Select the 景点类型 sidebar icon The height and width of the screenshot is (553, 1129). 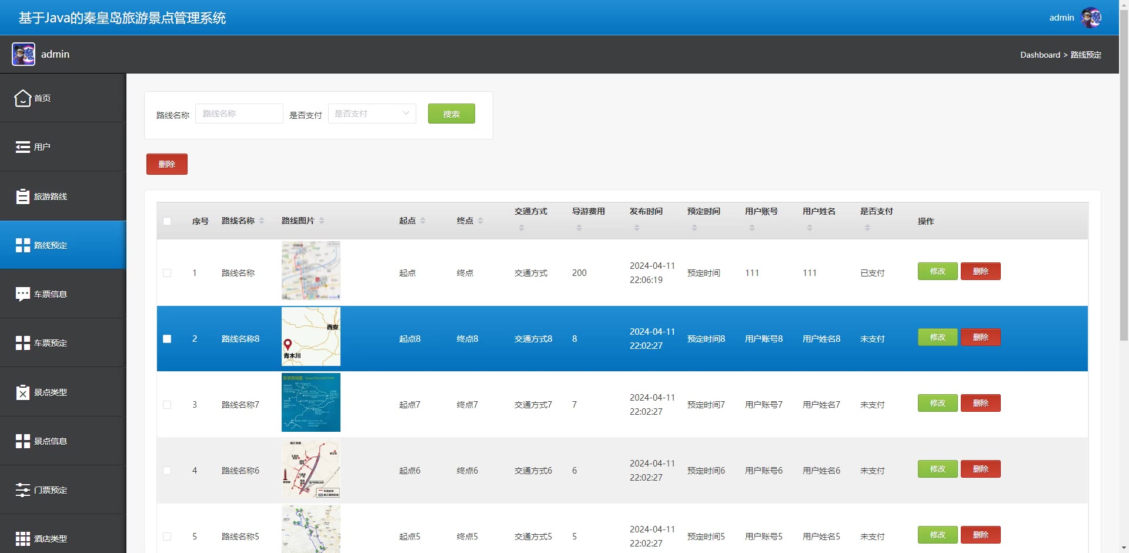pos(22,392)
